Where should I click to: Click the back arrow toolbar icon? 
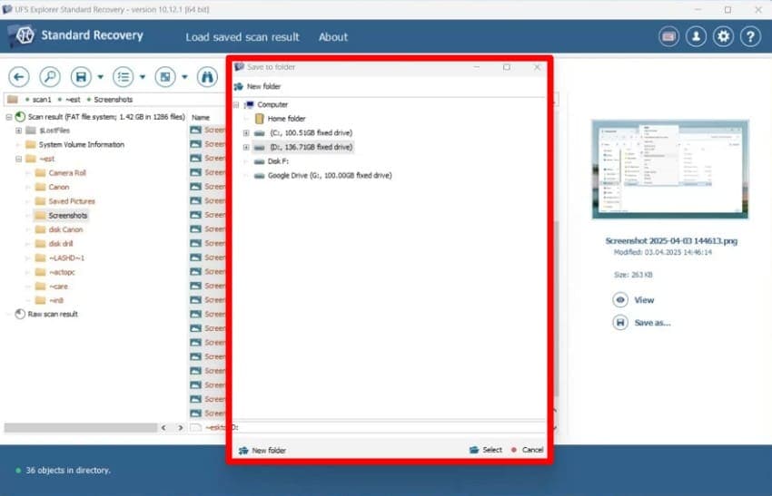click(x=19, y=77)
